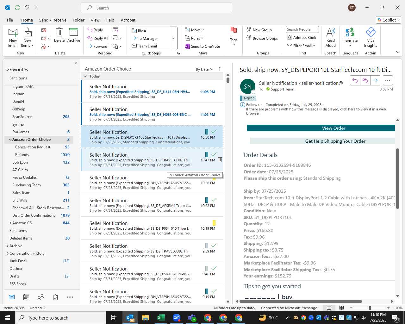Collapse Amazon Order Choice folder

10,140
